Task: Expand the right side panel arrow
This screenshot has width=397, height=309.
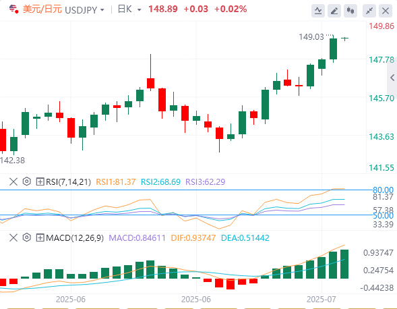Action: tap(392, 78)
